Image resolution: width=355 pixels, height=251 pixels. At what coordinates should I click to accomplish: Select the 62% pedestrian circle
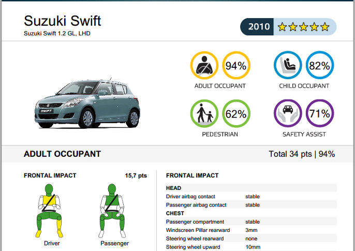[x=236, y=113]
